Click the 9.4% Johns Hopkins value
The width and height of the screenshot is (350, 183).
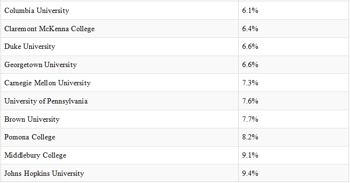coord(250,173)
